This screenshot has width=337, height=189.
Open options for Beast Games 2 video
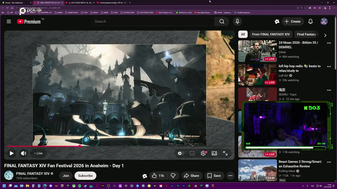329,162
